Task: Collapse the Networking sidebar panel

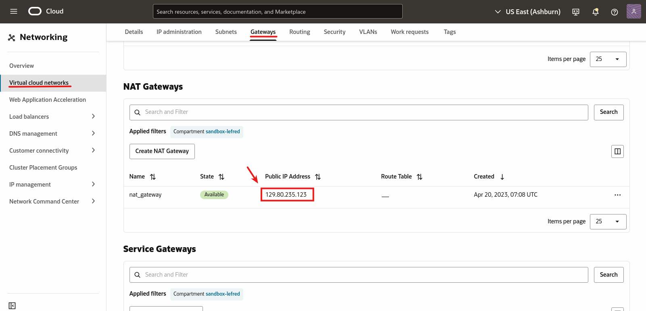Action: click(12, 306)
